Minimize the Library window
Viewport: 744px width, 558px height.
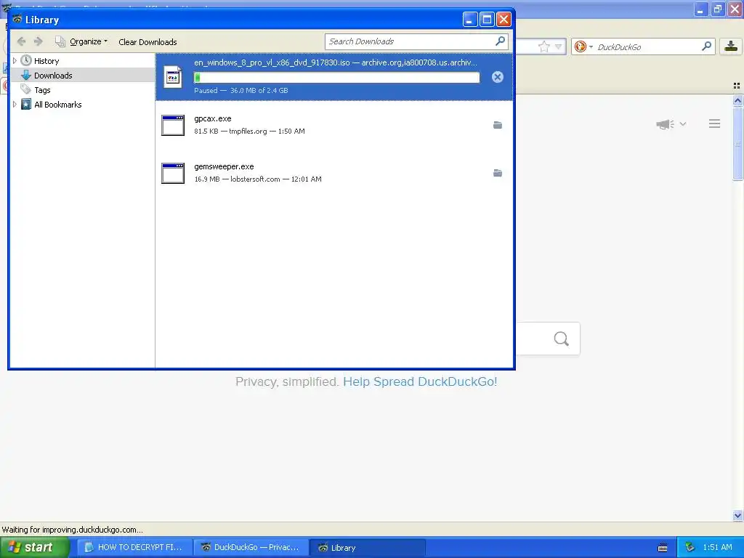470,20
